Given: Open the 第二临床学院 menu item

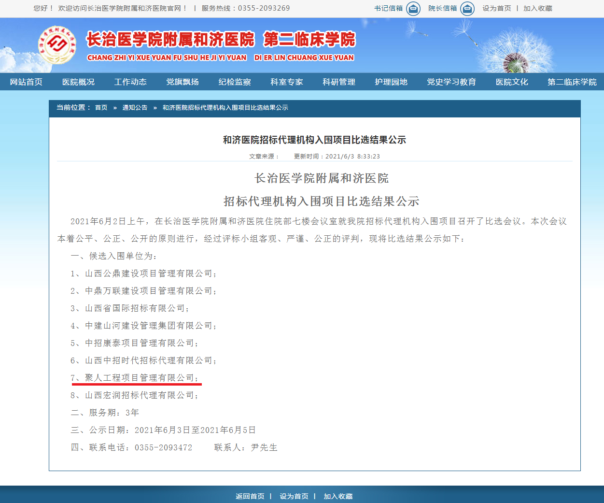Looking at the screenshot, I should pos(572,82).
